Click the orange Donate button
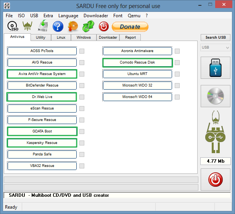The image size is (235, 214). [x=130, y=27]
